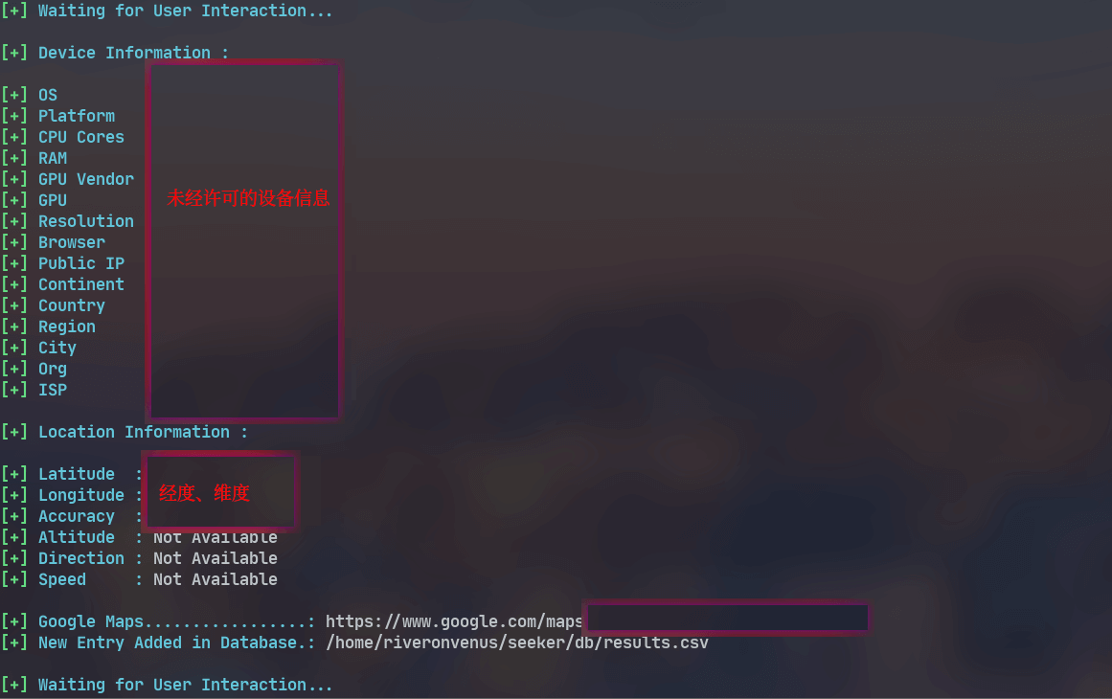
Task: Select the Not Available value for Direction
Action: 215,558
